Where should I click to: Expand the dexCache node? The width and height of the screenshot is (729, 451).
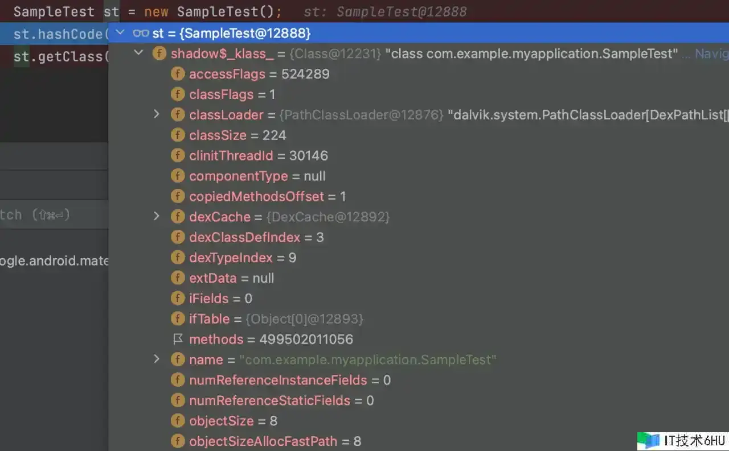click(x=157, y=217)
